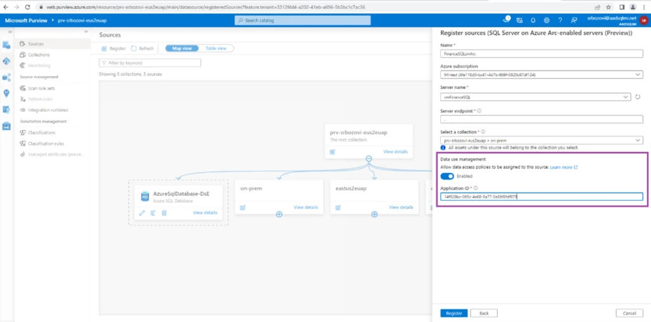This screenshot has height=322, width=651.
Task: Click Register in the Sources toolbar
Action: (x=114, y=48)
